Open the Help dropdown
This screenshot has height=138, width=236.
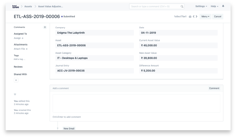click(214, 6)
